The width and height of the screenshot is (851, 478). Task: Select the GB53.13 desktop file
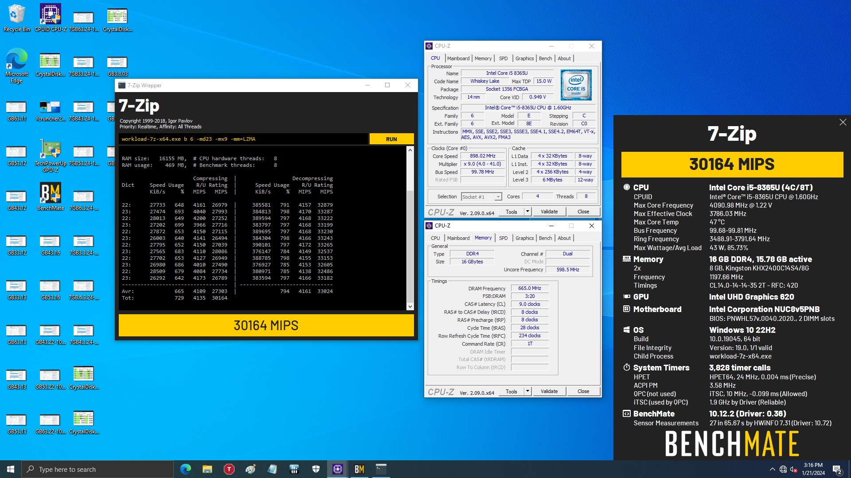[16, 423]
